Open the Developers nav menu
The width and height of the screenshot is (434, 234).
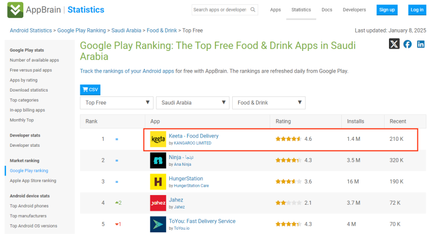354,10
